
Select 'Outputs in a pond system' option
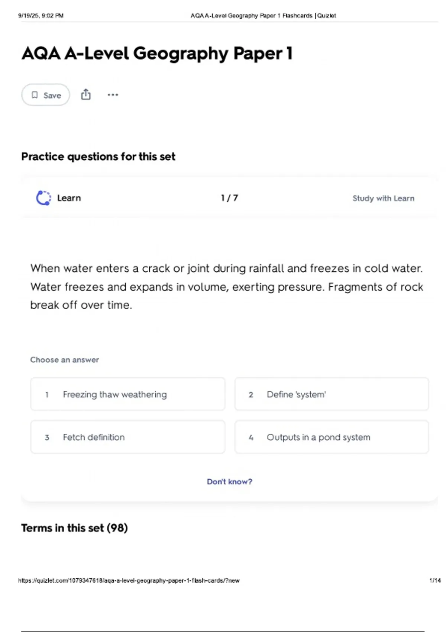pos(332,437)
